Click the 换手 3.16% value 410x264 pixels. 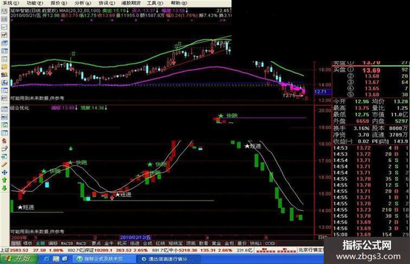coord(362,128)
